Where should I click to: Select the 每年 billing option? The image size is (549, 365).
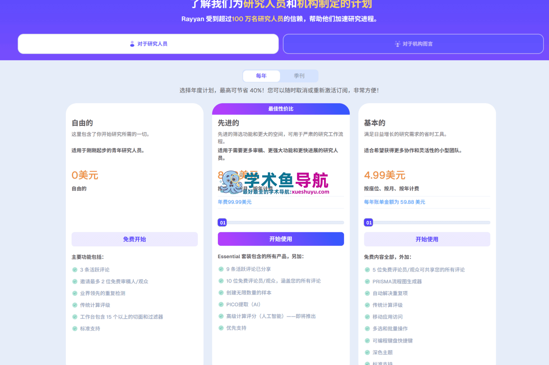pyautogui.click(x=261, y=76)
